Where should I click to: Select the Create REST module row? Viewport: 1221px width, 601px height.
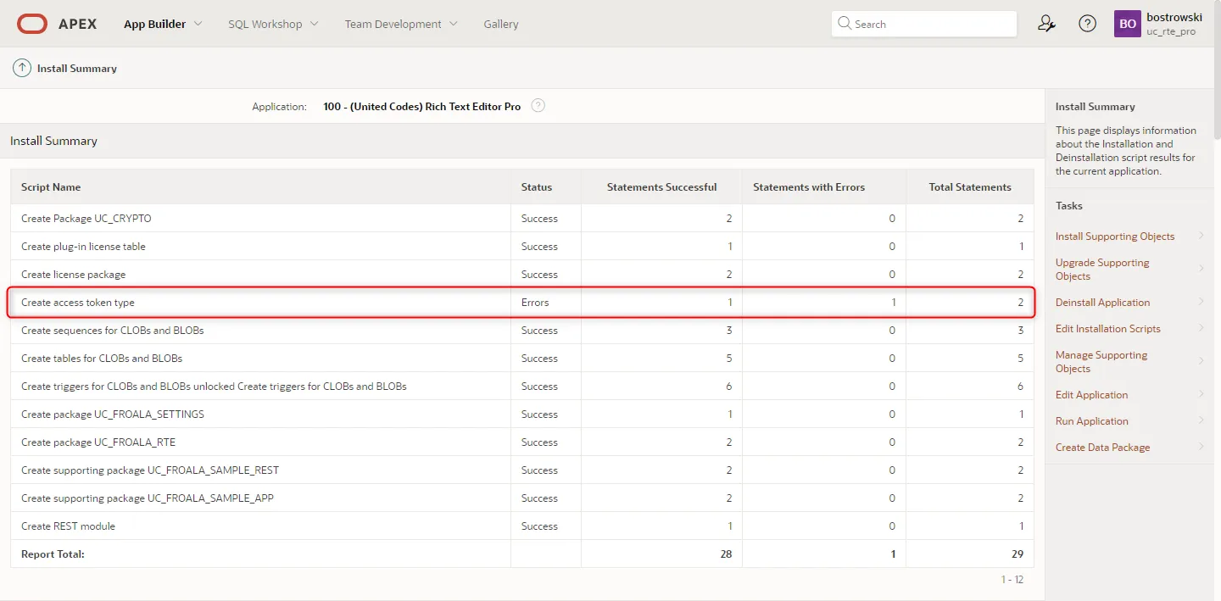(x=522, y=526)
